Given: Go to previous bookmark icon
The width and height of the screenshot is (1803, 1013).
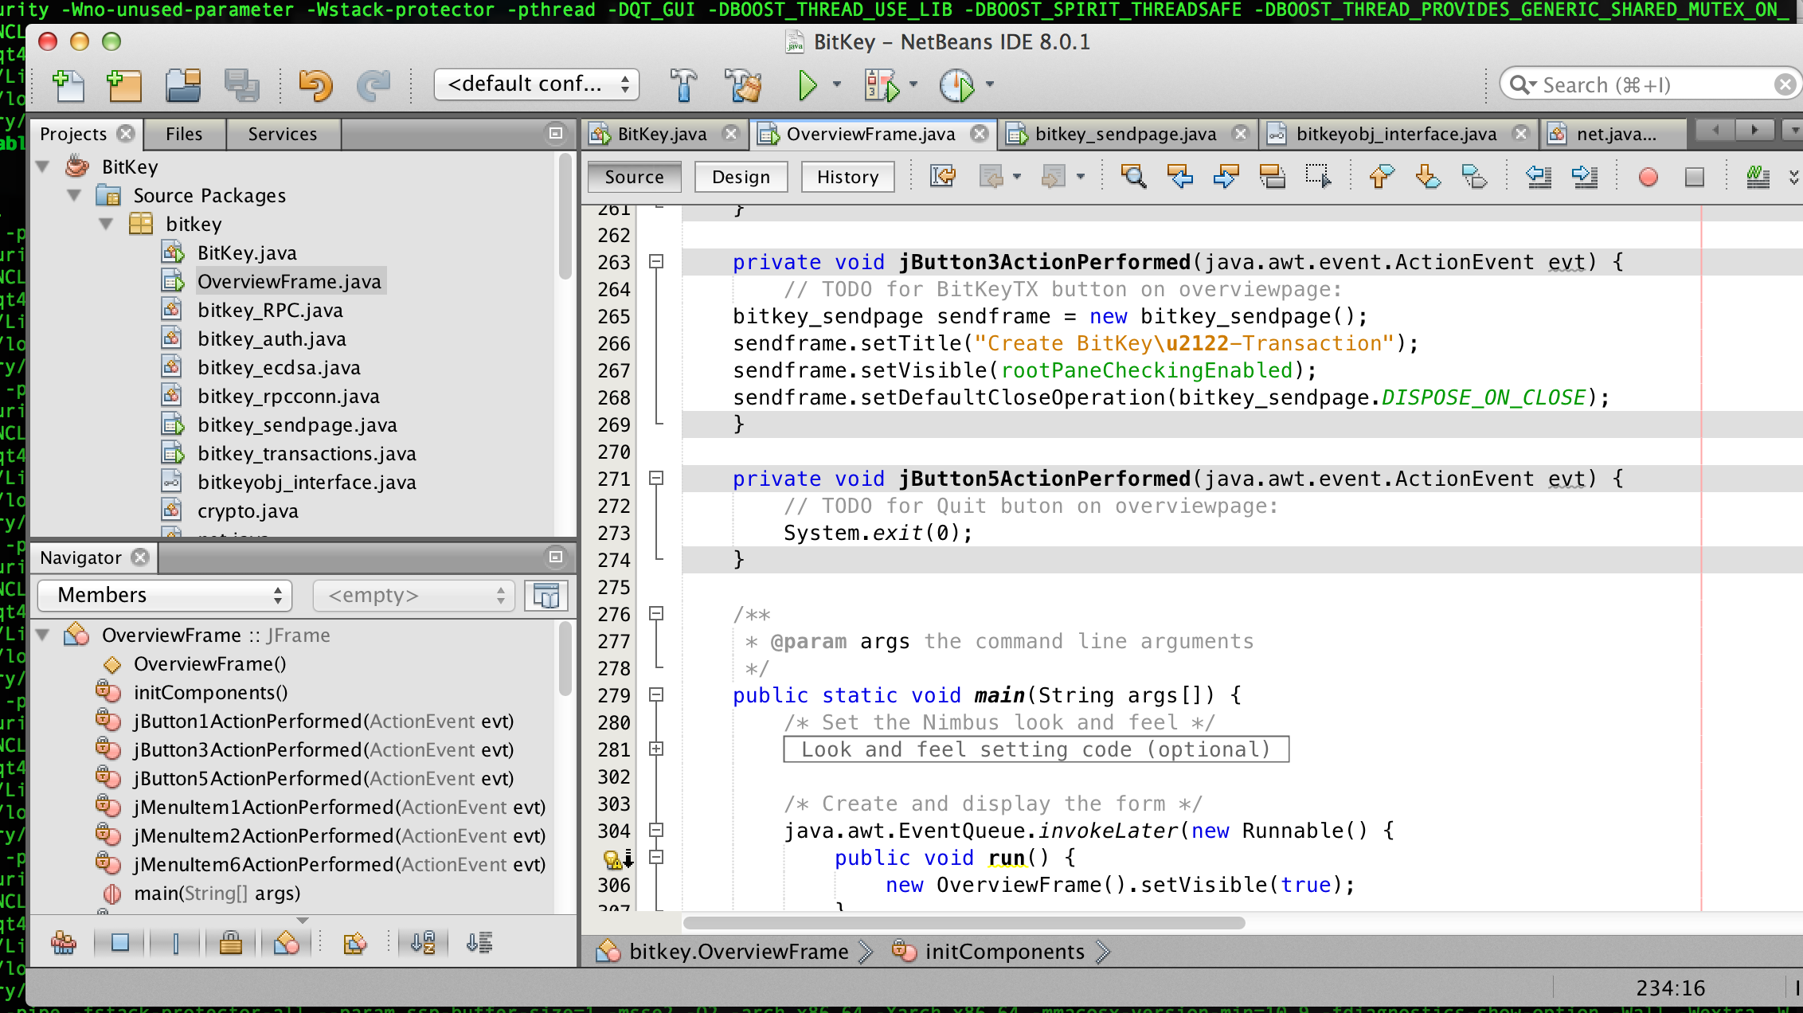Looking at the screenshot, I should tap(1382, 176).
